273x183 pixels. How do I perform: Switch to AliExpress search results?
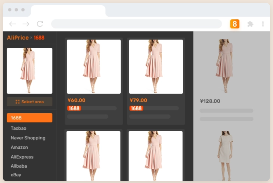22,157
